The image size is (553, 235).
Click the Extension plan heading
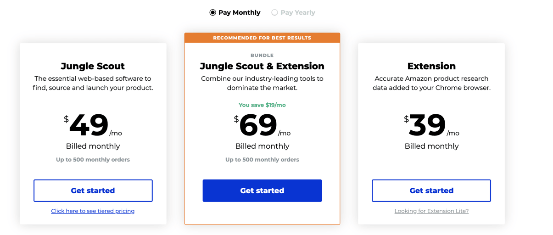point(431,66)
